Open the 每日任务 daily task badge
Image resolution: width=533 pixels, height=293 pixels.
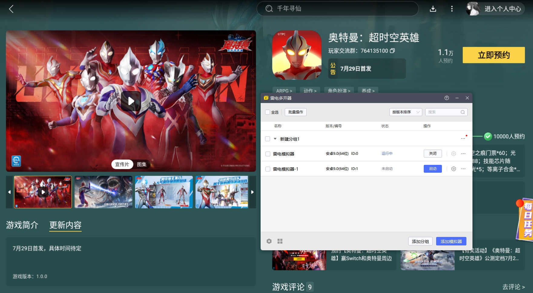(x=526, y=220)
